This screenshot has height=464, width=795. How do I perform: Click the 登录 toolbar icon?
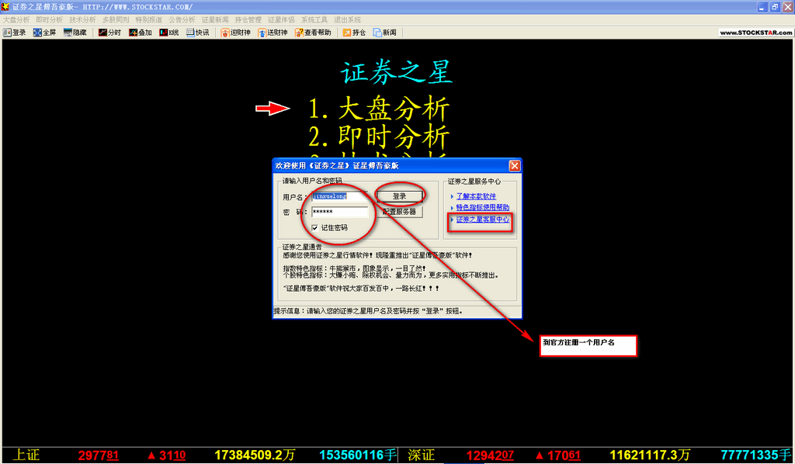pos(14,33)
